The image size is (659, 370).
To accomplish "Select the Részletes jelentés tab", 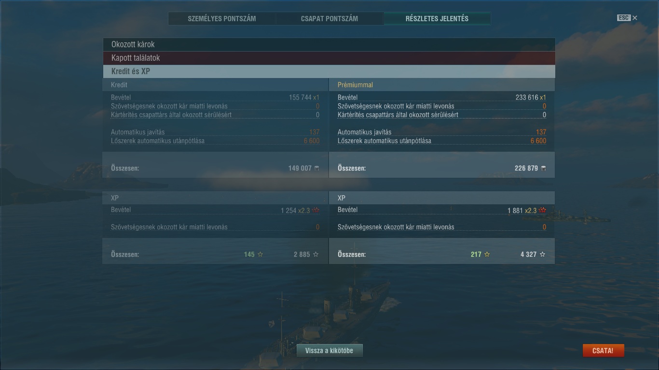I will tap(437, 19).
